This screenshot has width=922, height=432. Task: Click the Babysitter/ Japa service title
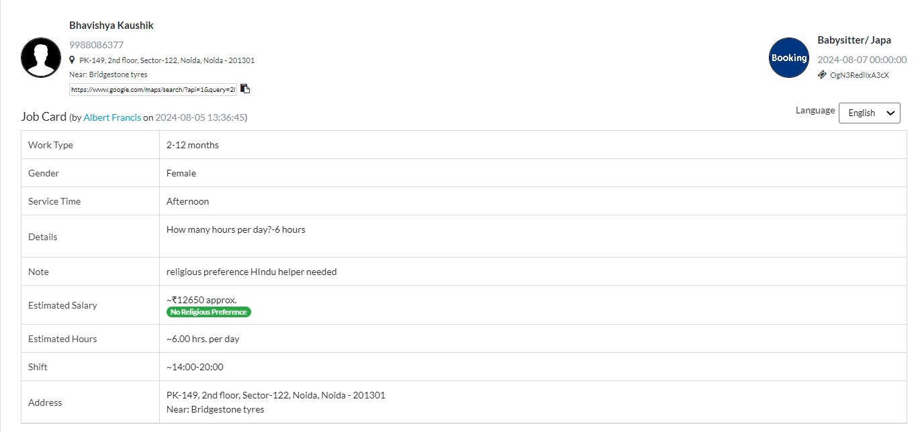click(854, 40)
